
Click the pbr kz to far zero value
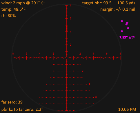[x=22, y=110]
